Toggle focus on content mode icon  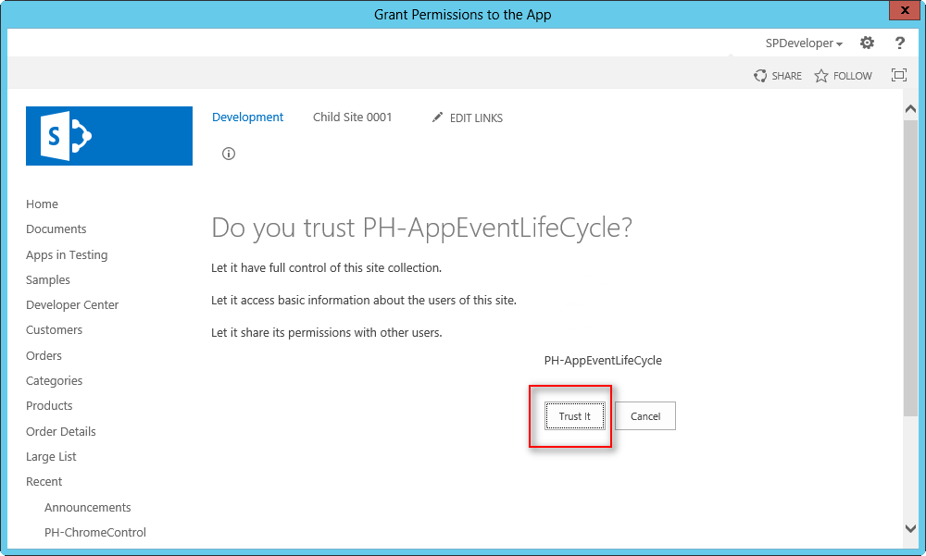(898, 75)
